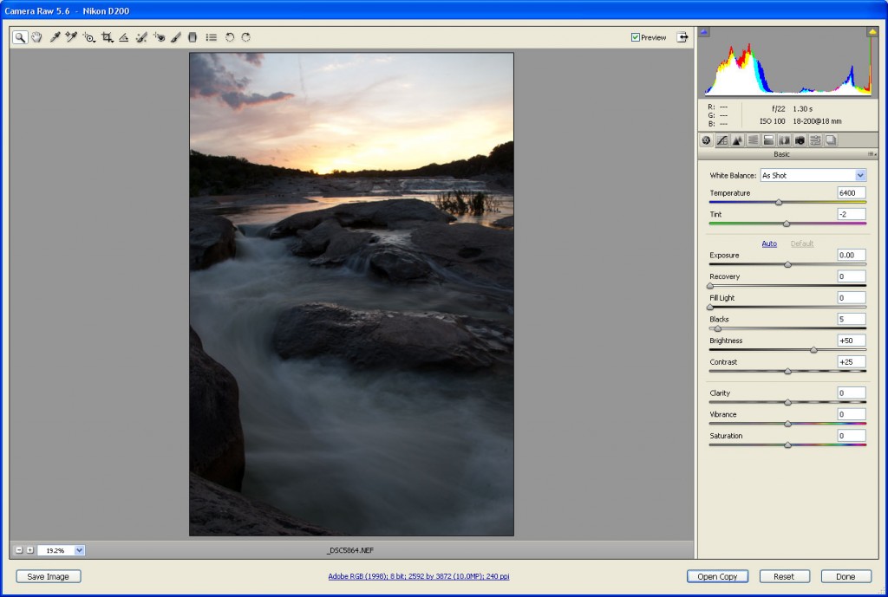Click the Save Image button
Screen dimensions: 888x597
coord(49,576)
